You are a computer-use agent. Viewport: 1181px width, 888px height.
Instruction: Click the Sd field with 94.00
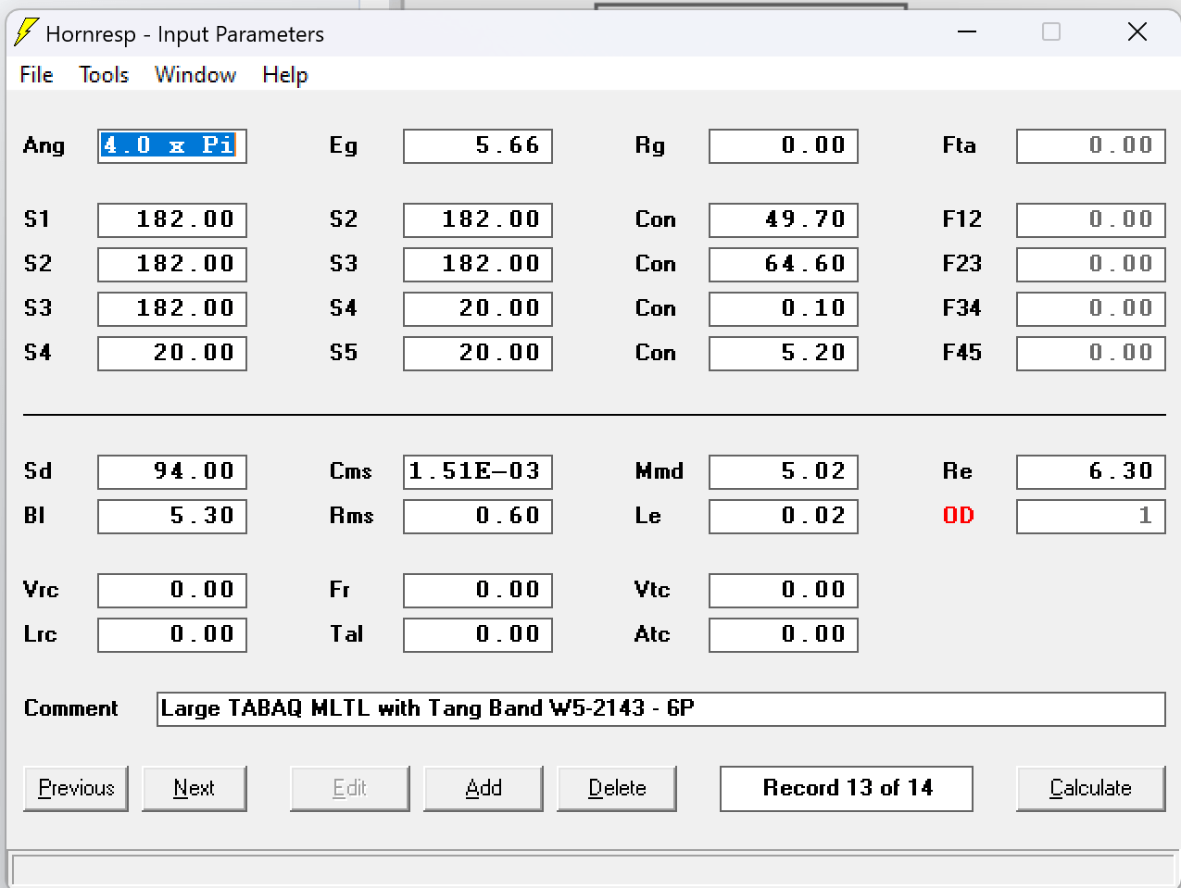click(172, 471)
